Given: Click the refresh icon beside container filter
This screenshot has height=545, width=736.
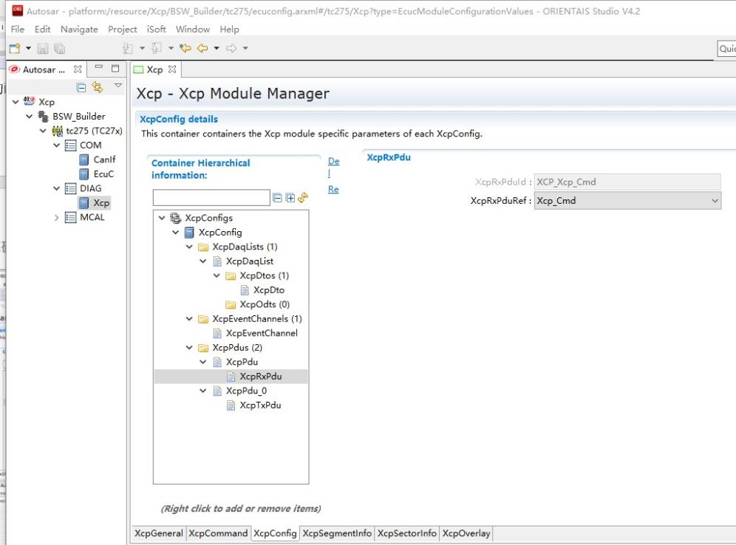Looking at the screenshot, I should point(302,198).
